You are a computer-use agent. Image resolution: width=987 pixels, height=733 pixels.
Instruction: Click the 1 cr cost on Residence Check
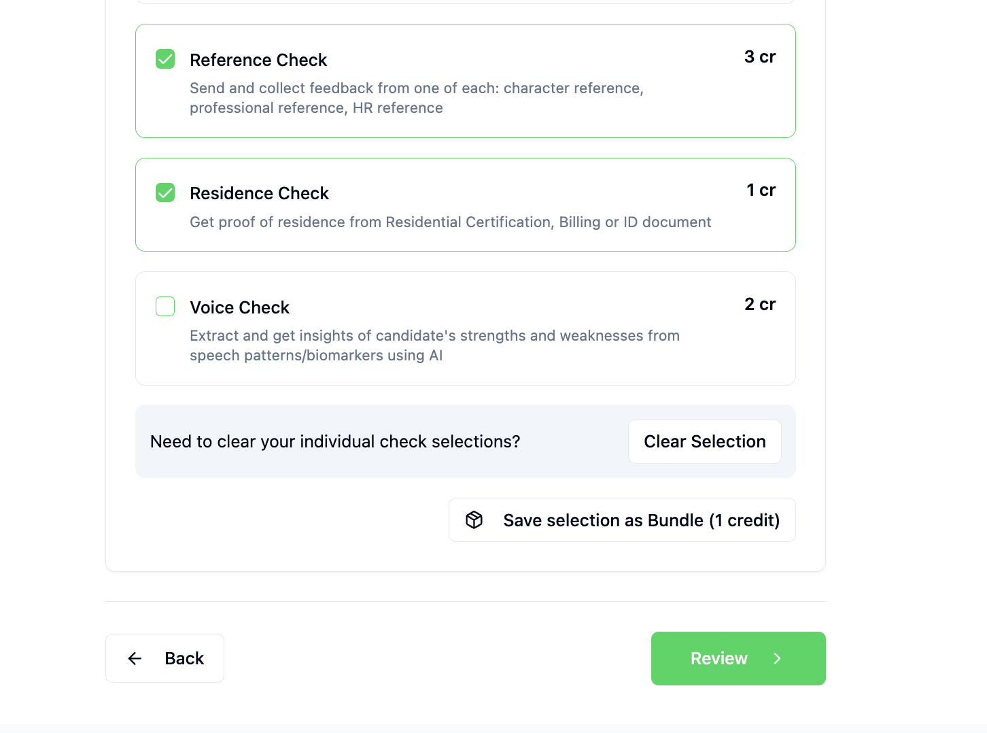tap(761, 190)
